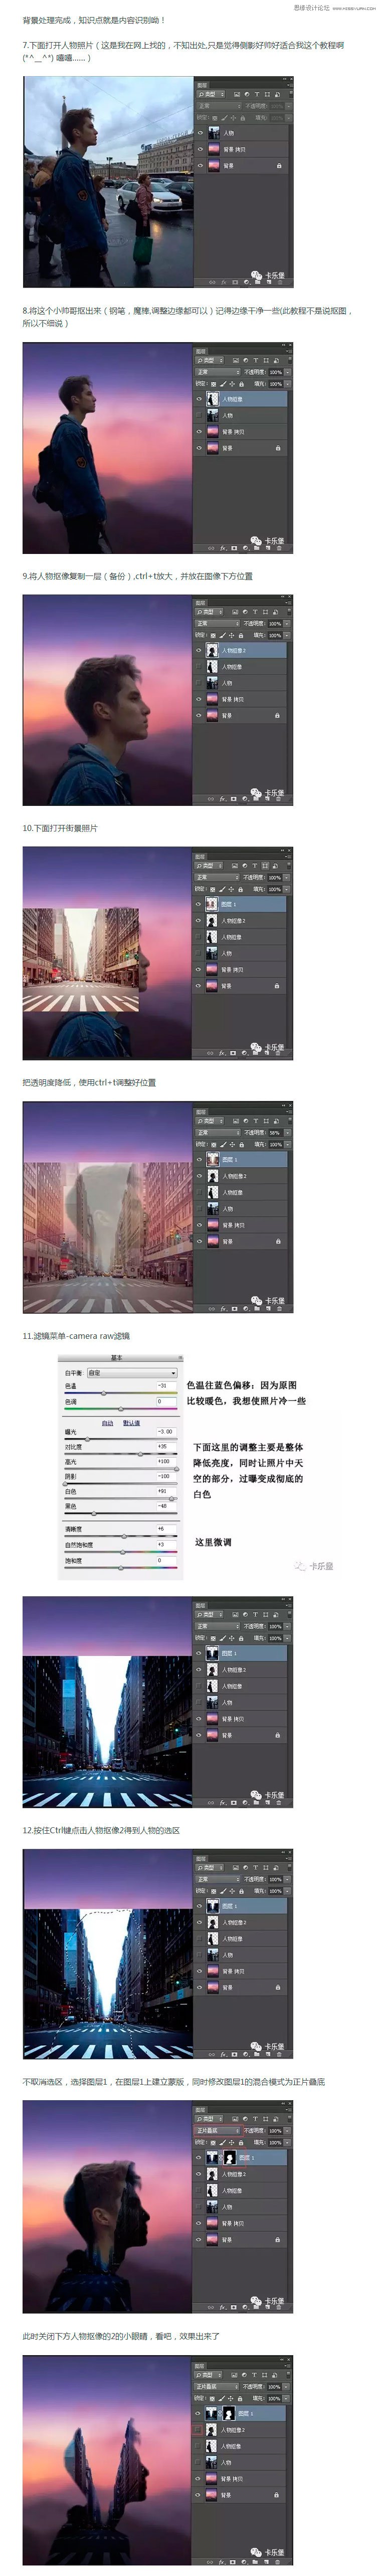Click 自动 link in Camera Raw panel
Image resolution: width=381 pixels, height=2576 pixels.
[x=107, y=1423]
